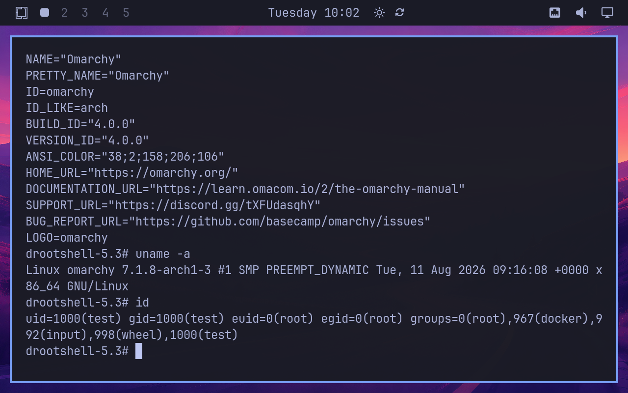The width and height of the screenshot is (628, 393).
Task: Focus the terminal at the blinking cursor
Action: [x=139, y=351]
